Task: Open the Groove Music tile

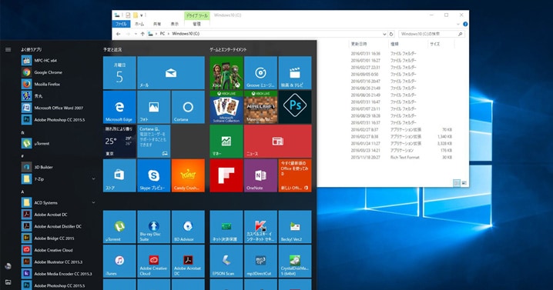Action: click(x=260, y=72)
